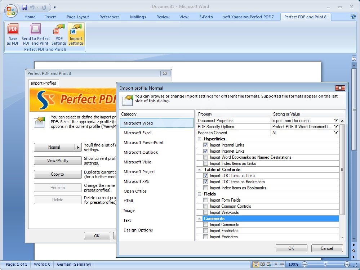Switch to Web Layout view
The width and height of the screenshot is (360, 270).
point(268,264)
